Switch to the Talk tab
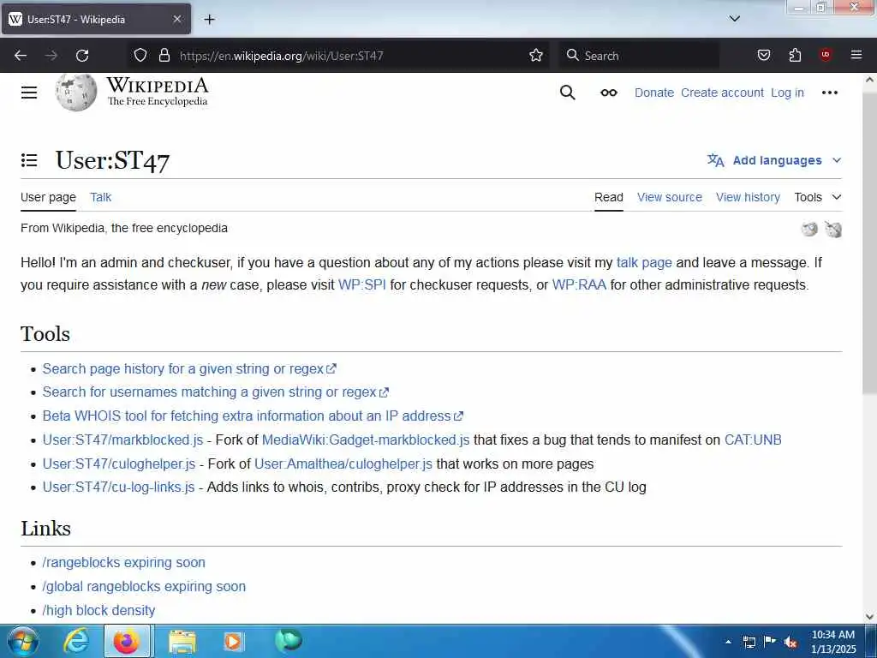877x658 pixels. [101, 197]
